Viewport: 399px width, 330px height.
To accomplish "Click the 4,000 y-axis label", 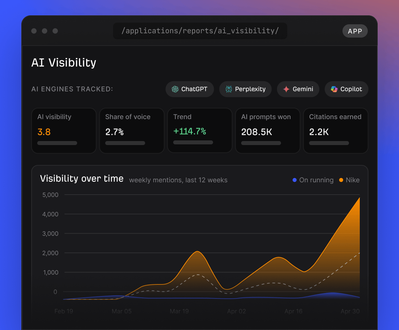I will (50, 214).
